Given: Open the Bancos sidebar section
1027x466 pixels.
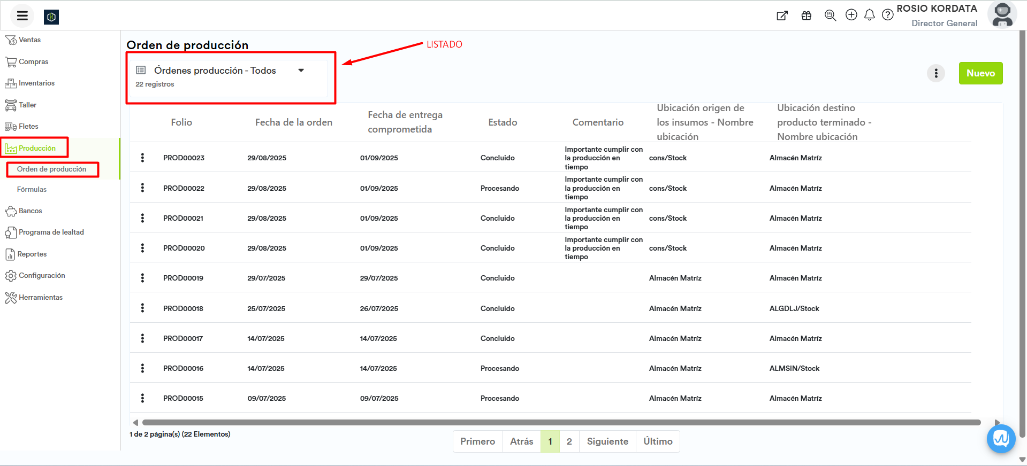Looking at the screenshot, I should (x=30, y=211).
